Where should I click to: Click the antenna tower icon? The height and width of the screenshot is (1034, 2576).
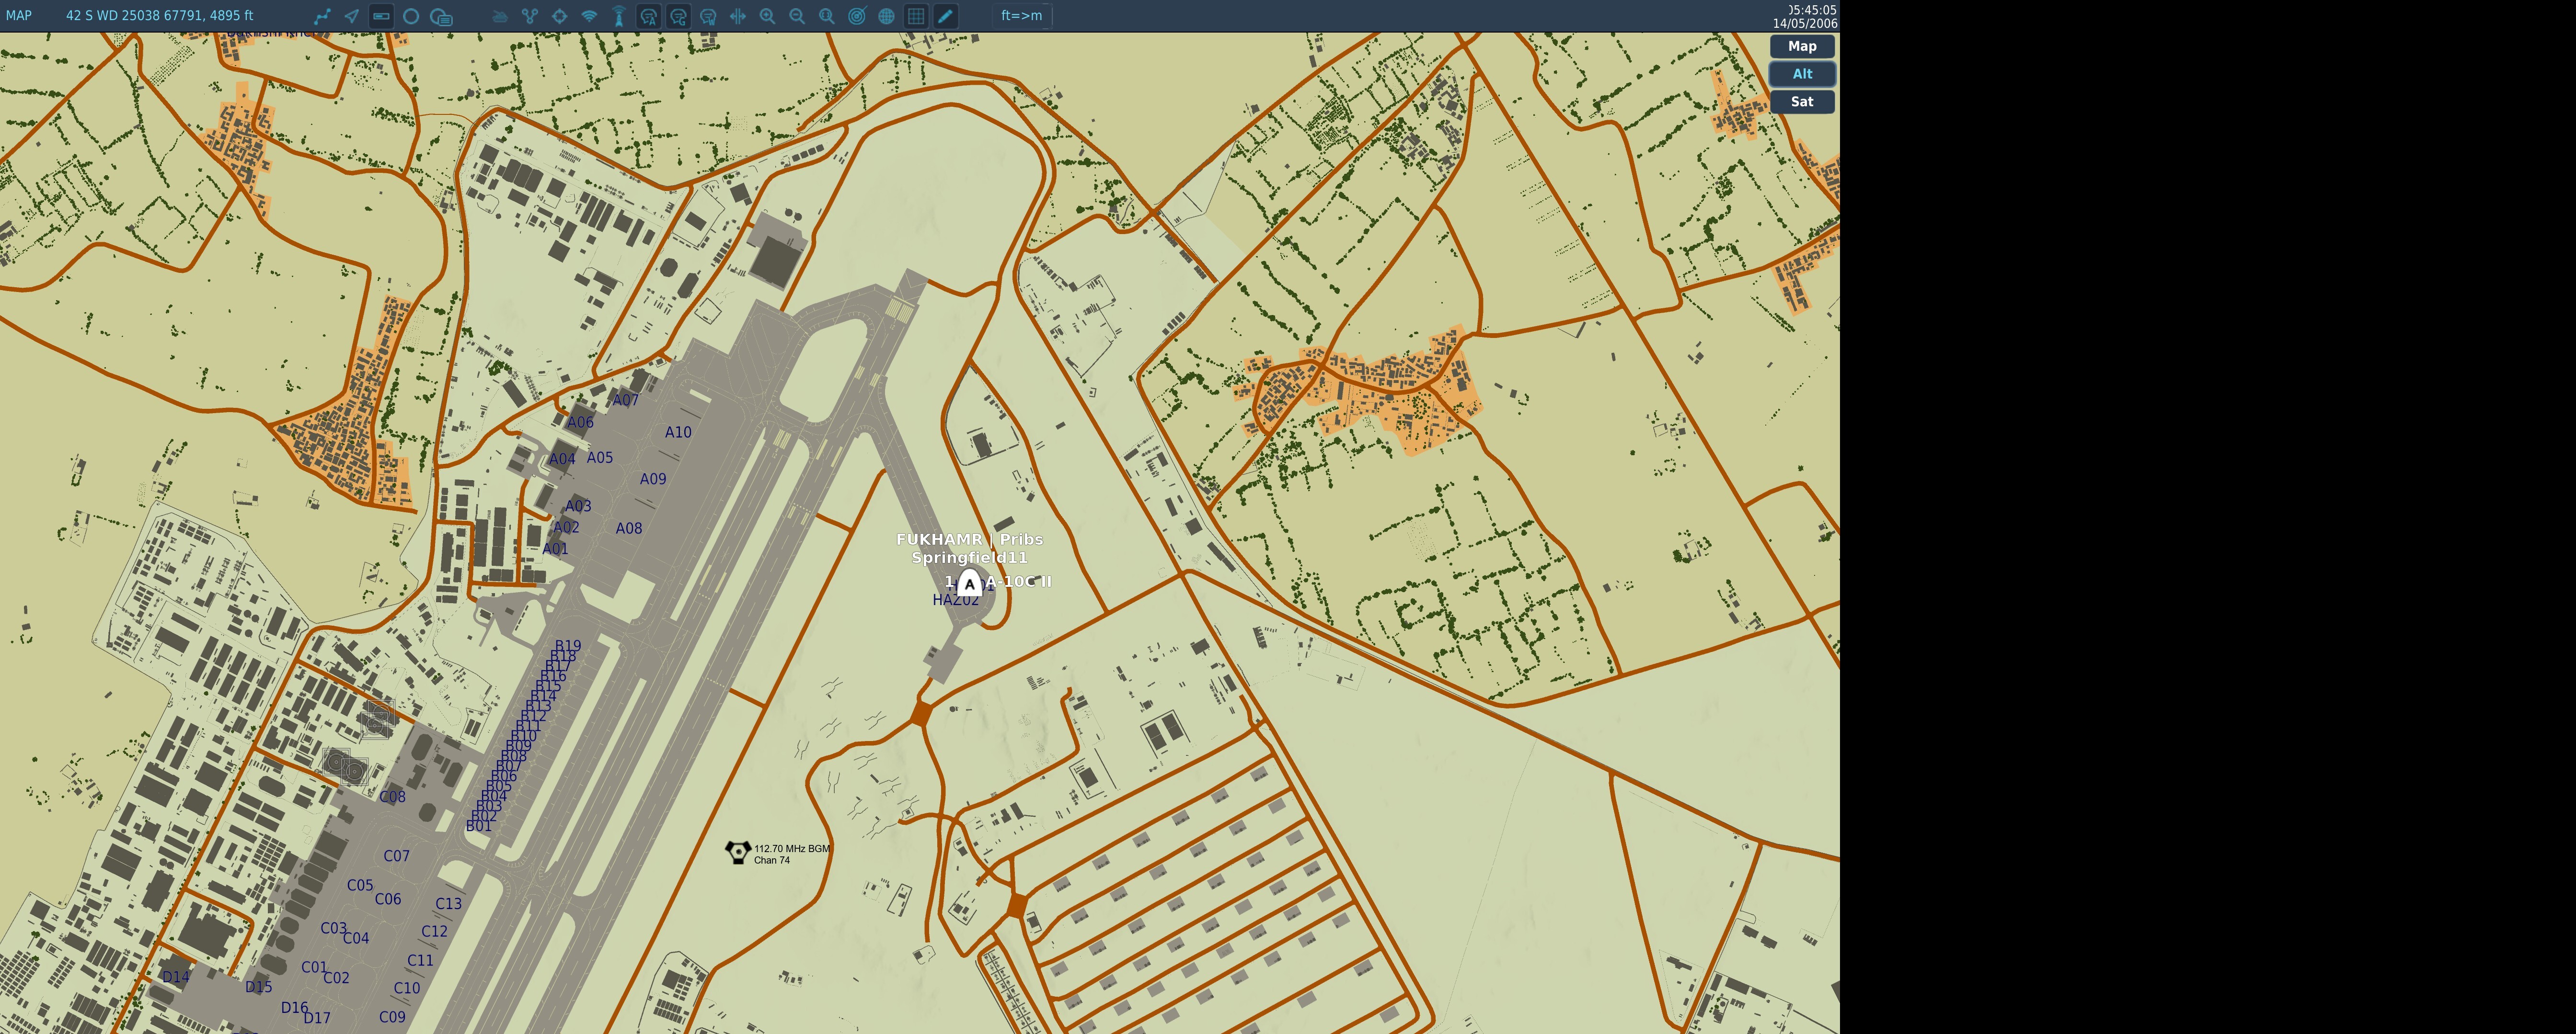coord(619,16)
